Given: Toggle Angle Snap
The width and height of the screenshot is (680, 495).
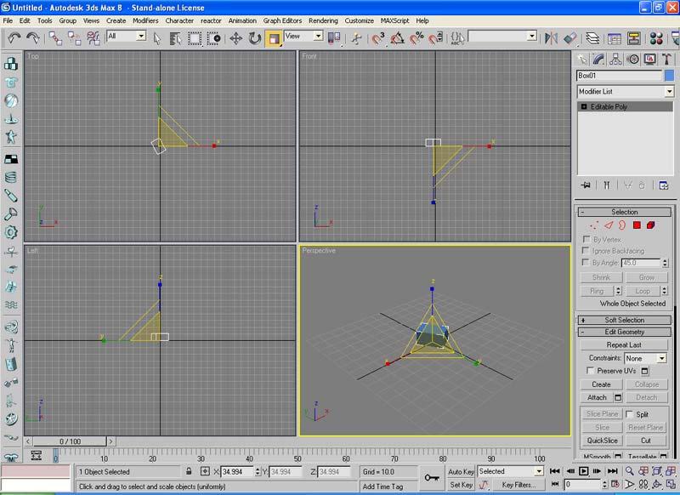Looking at the screenshot, I should pyautogui.click(x=398, y=38).
